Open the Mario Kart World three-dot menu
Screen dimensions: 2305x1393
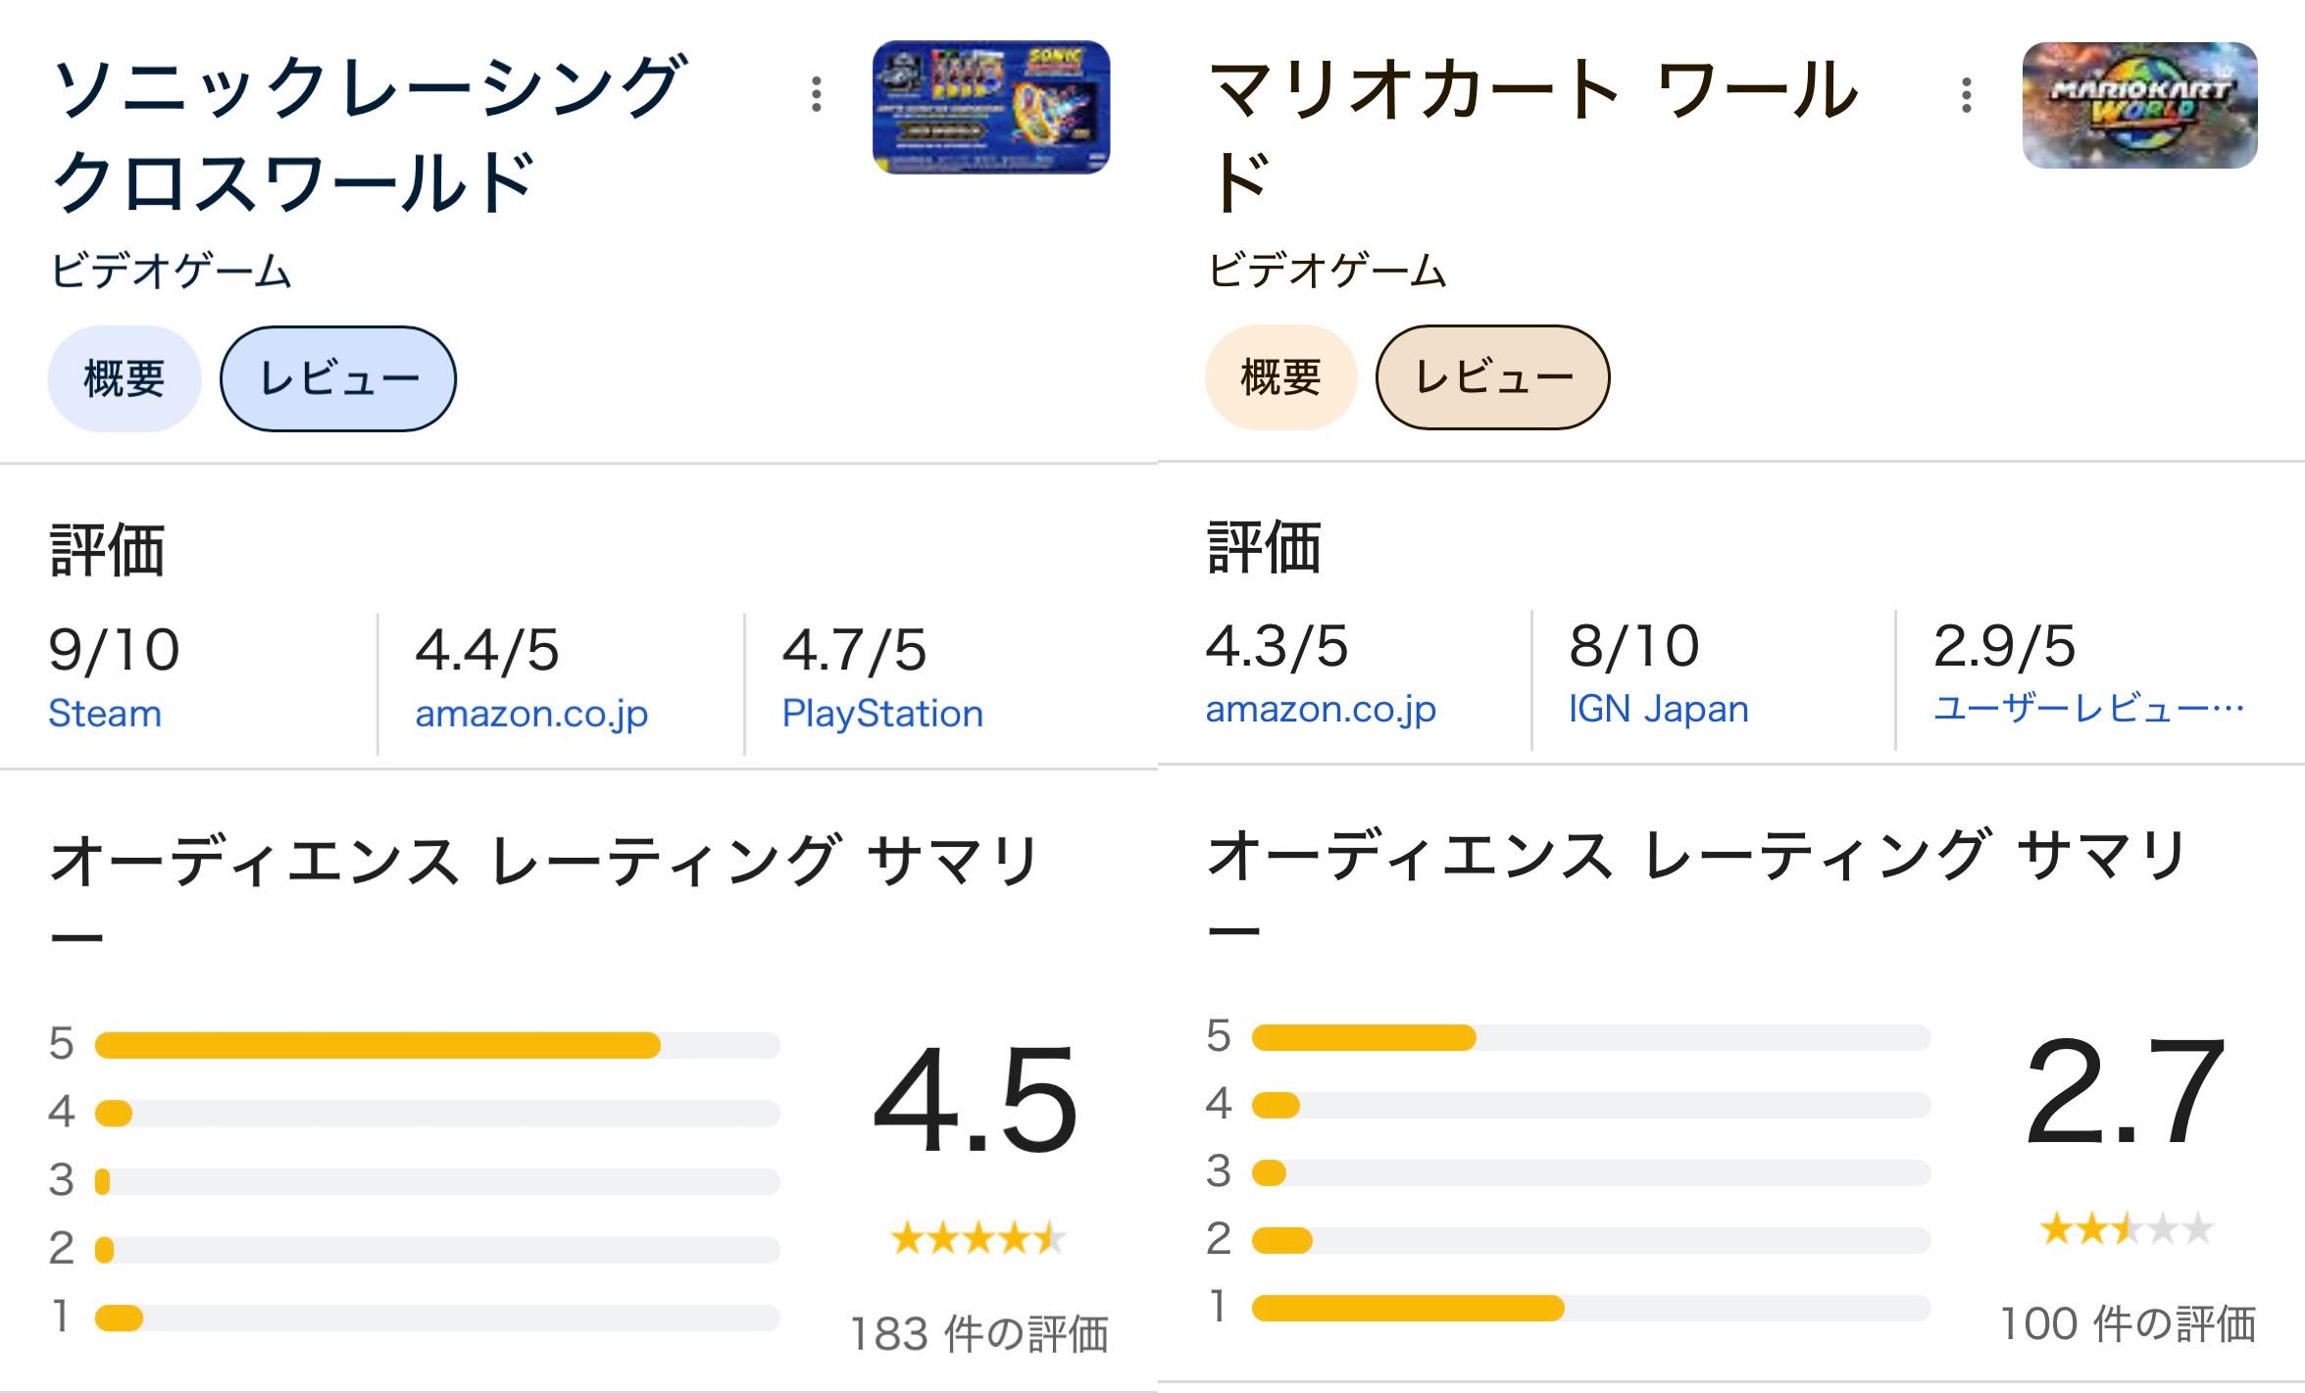click(x=1966, y=95)
